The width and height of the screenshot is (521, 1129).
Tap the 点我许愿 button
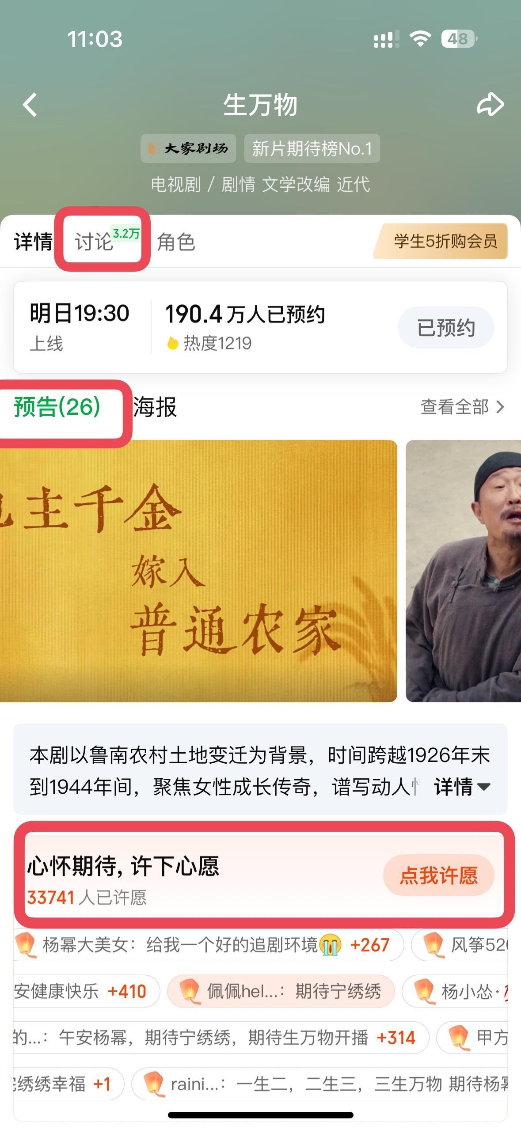pos(438,875)
